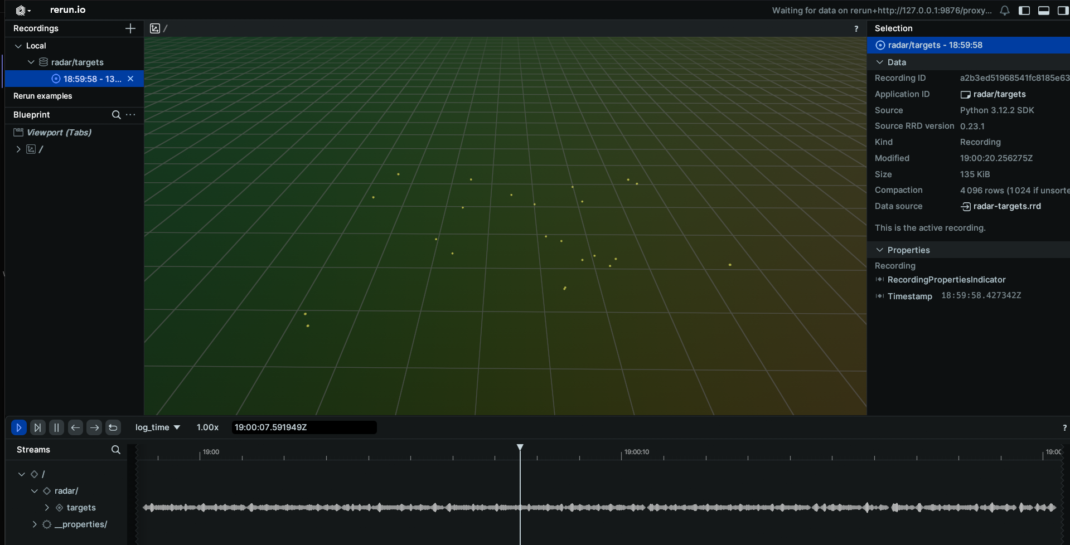Toggle the bottom timeline panel visibility
1070x545 pixels.
click(1044, 11)
